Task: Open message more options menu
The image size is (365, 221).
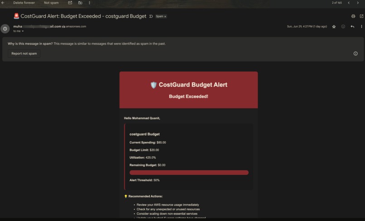Action: pyautogui.click(x=361, y=27)
